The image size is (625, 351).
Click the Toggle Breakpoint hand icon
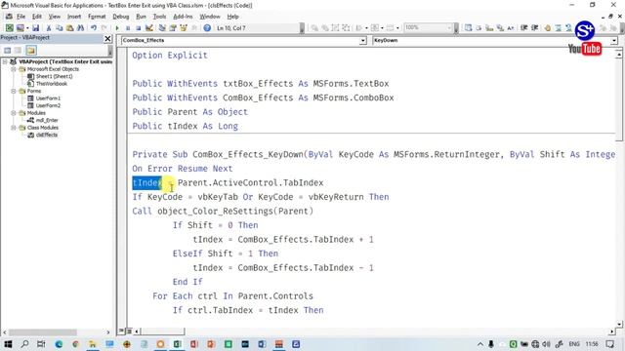click(x=547, y=28)
